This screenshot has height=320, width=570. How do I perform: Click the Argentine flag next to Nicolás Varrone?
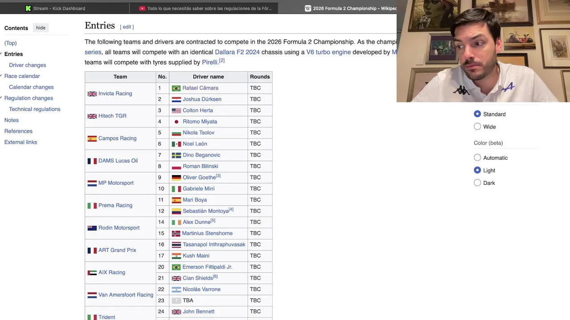[x=176, y=289]
